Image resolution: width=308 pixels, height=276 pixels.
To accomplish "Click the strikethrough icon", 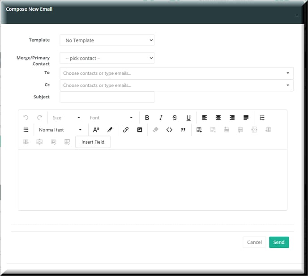I will tap(175, 118).
